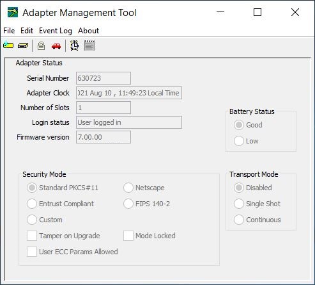This screenshot has width=315, height=285.
Task: Click the Adapter Clock field
Action: pyautogui.click(x=129, y=93)
